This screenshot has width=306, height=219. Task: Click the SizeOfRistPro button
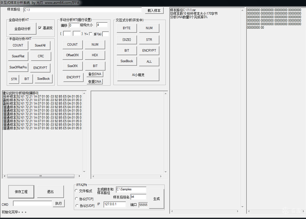[18, 67]
